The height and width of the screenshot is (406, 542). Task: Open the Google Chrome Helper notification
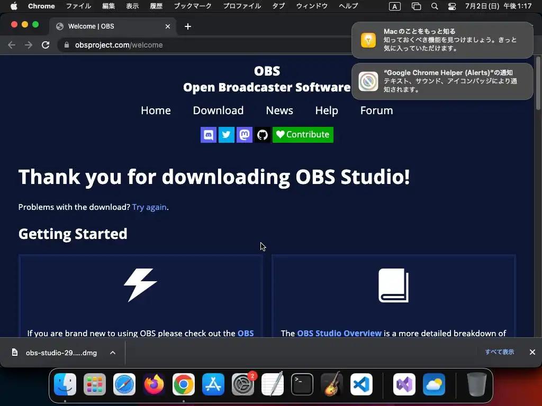click(442, 81)
